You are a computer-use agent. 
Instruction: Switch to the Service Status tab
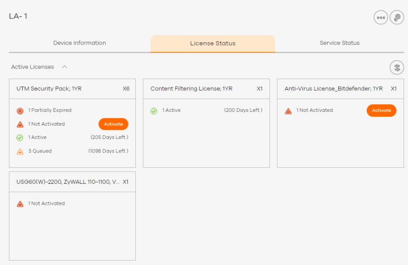340,43
